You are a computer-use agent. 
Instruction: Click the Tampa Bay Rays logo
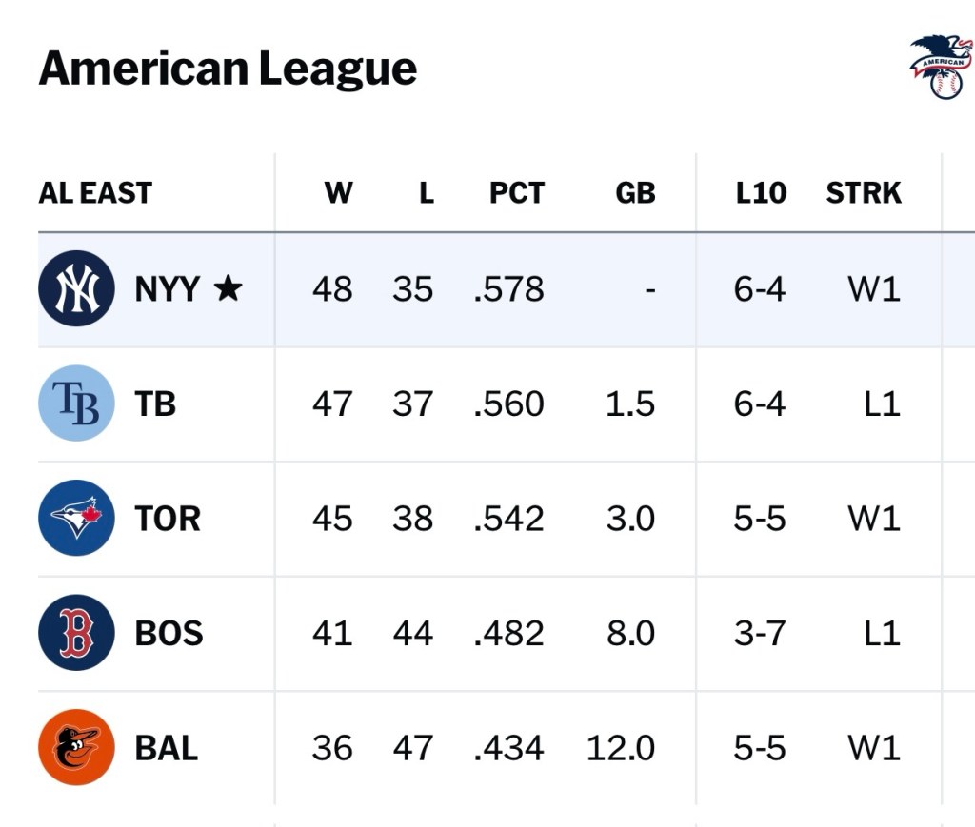[76, 404]
